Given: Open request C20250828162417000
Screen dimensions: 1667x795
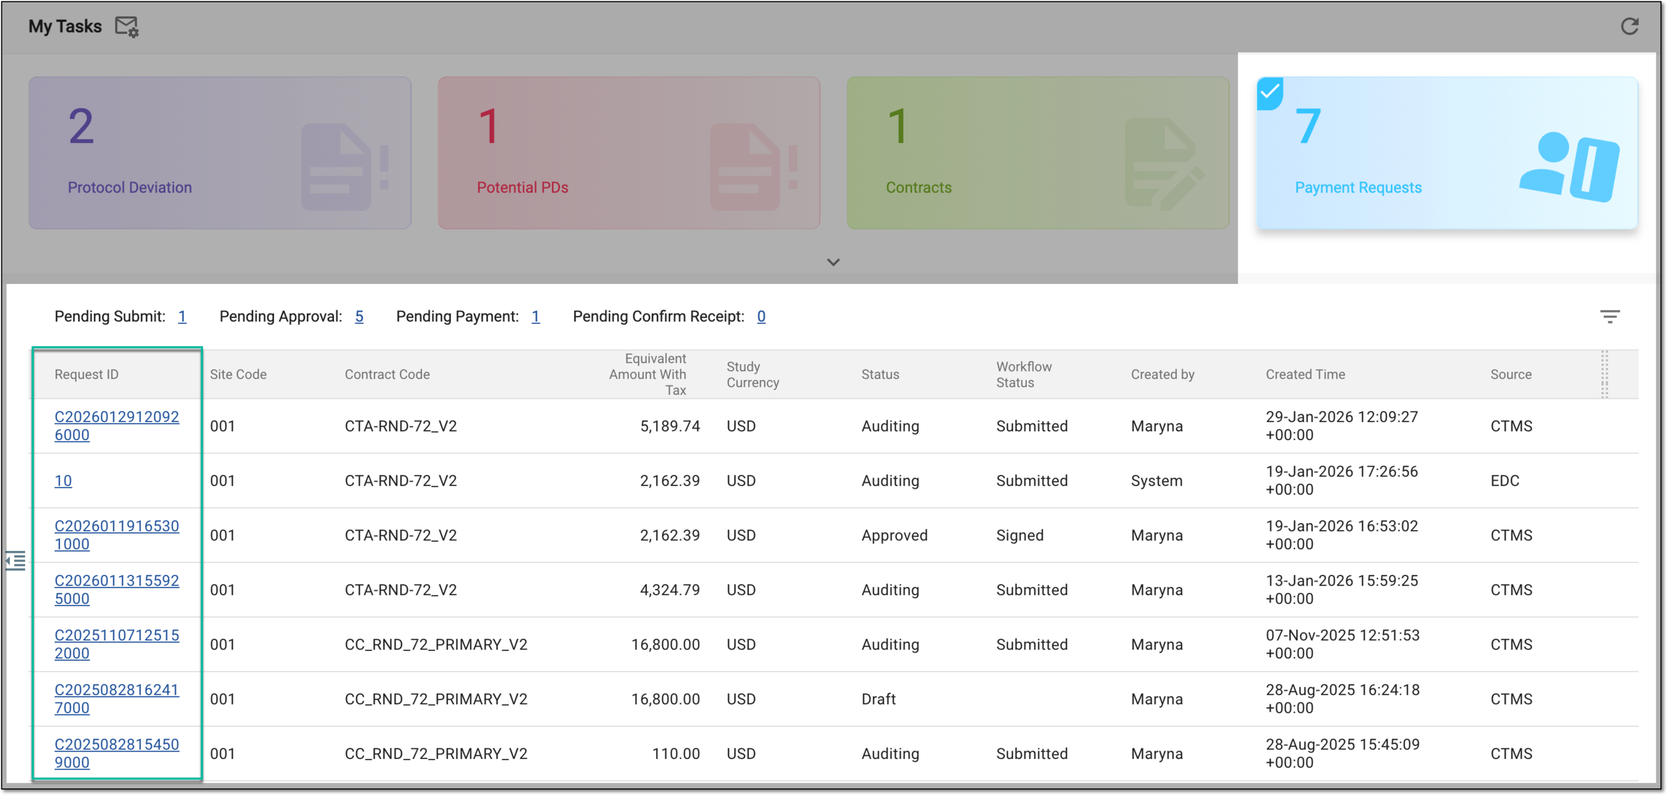Looking at the screenshot, I should 117,699.
